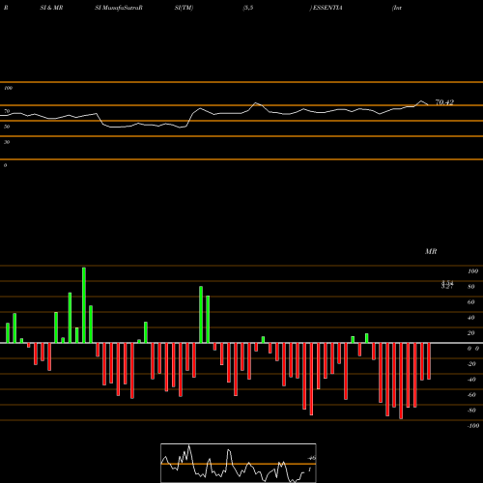Viewport: 483px width, 483px height.
Task: Click the RSI axis label 100 on left
Action: pyautogui.click(x=8, y=88)
